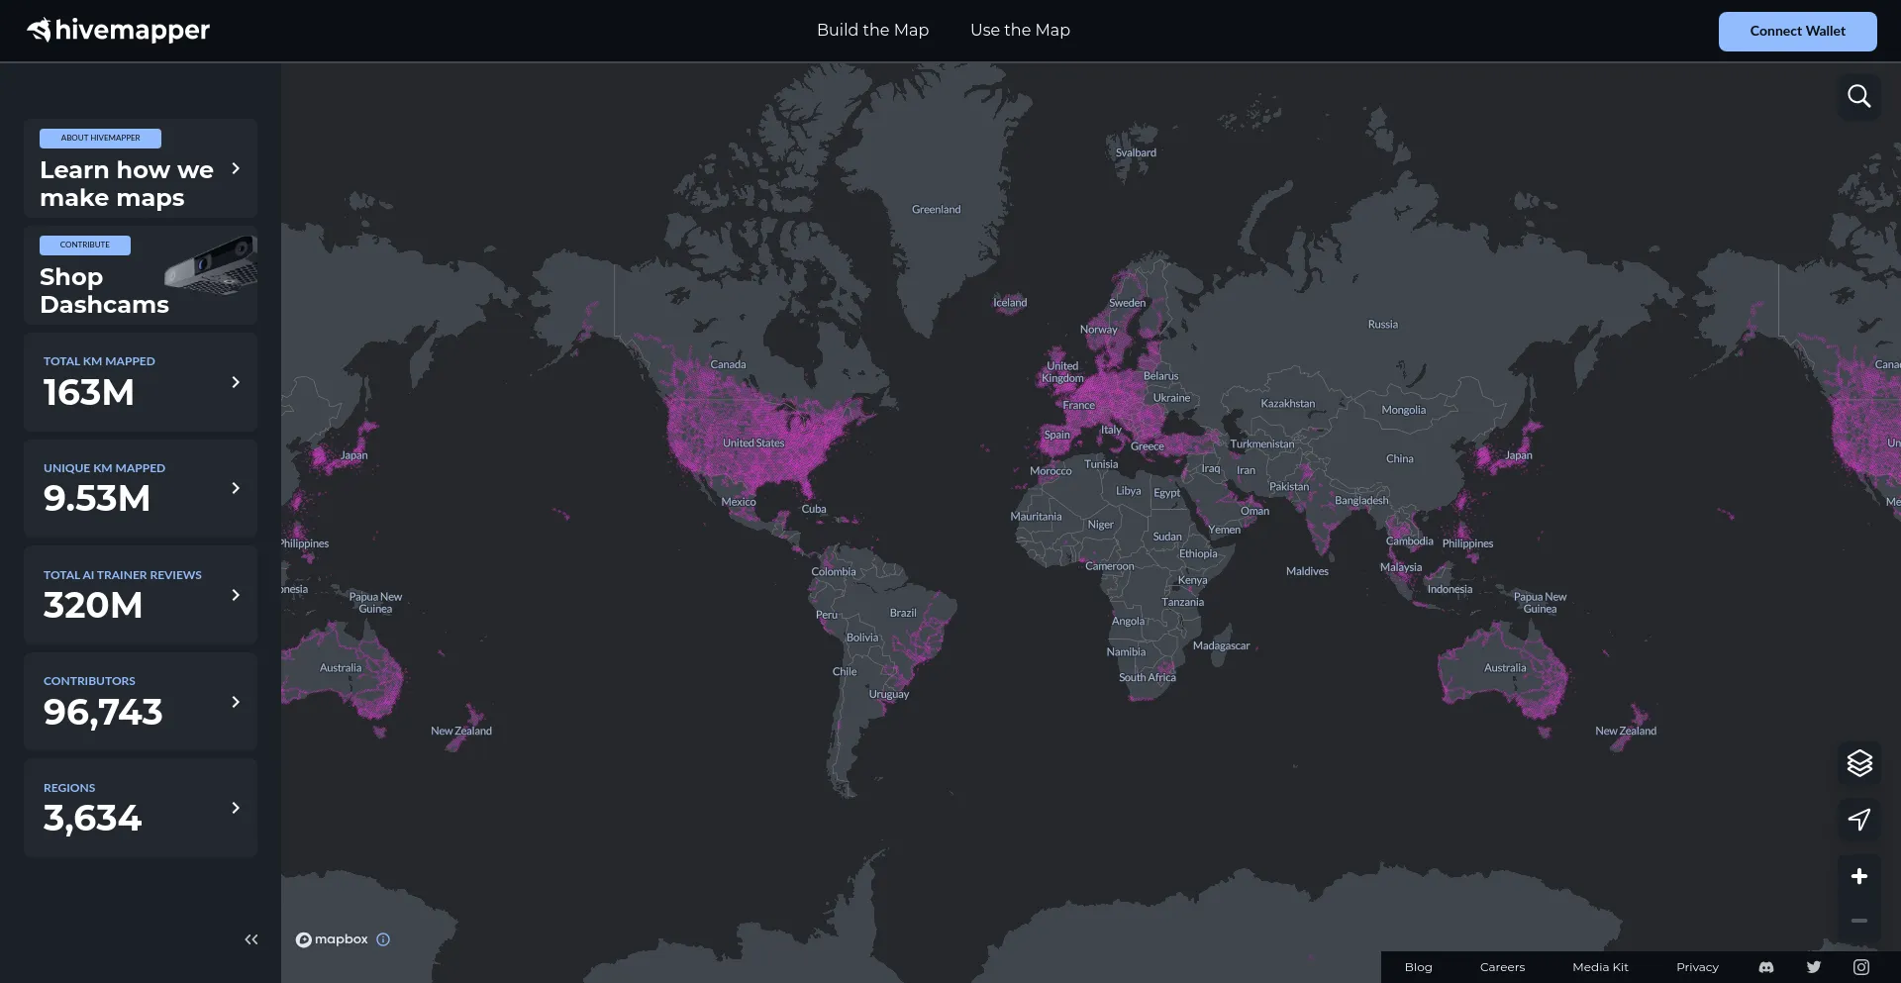This screenshot has width=1901, height=983.
Task: Open the Build the Map menu
Action: 872,31
